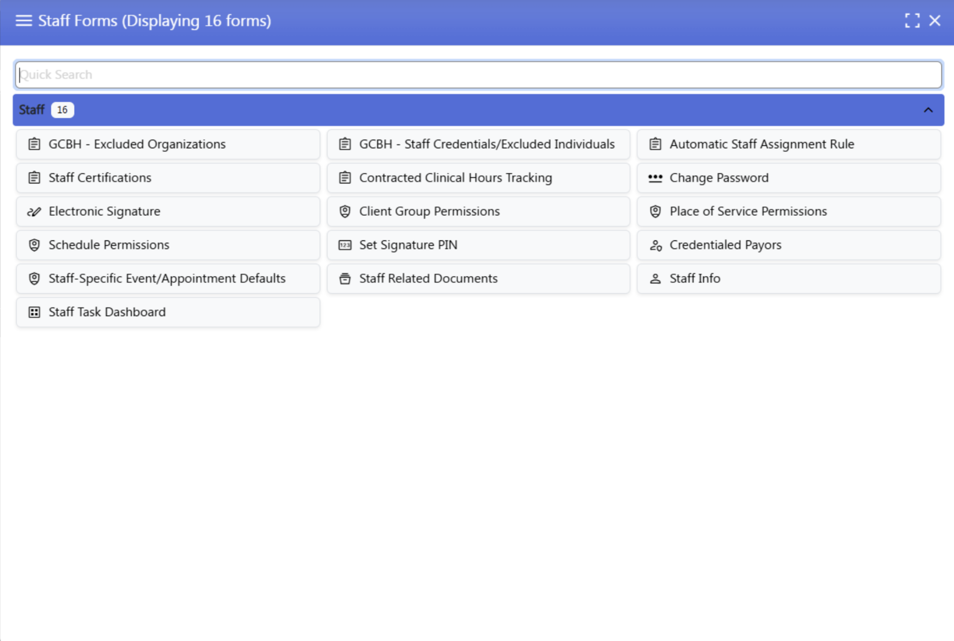954x641 pixels.
Task: Click the Staff Certifications clipboard icon
Action: pos(34,178)
